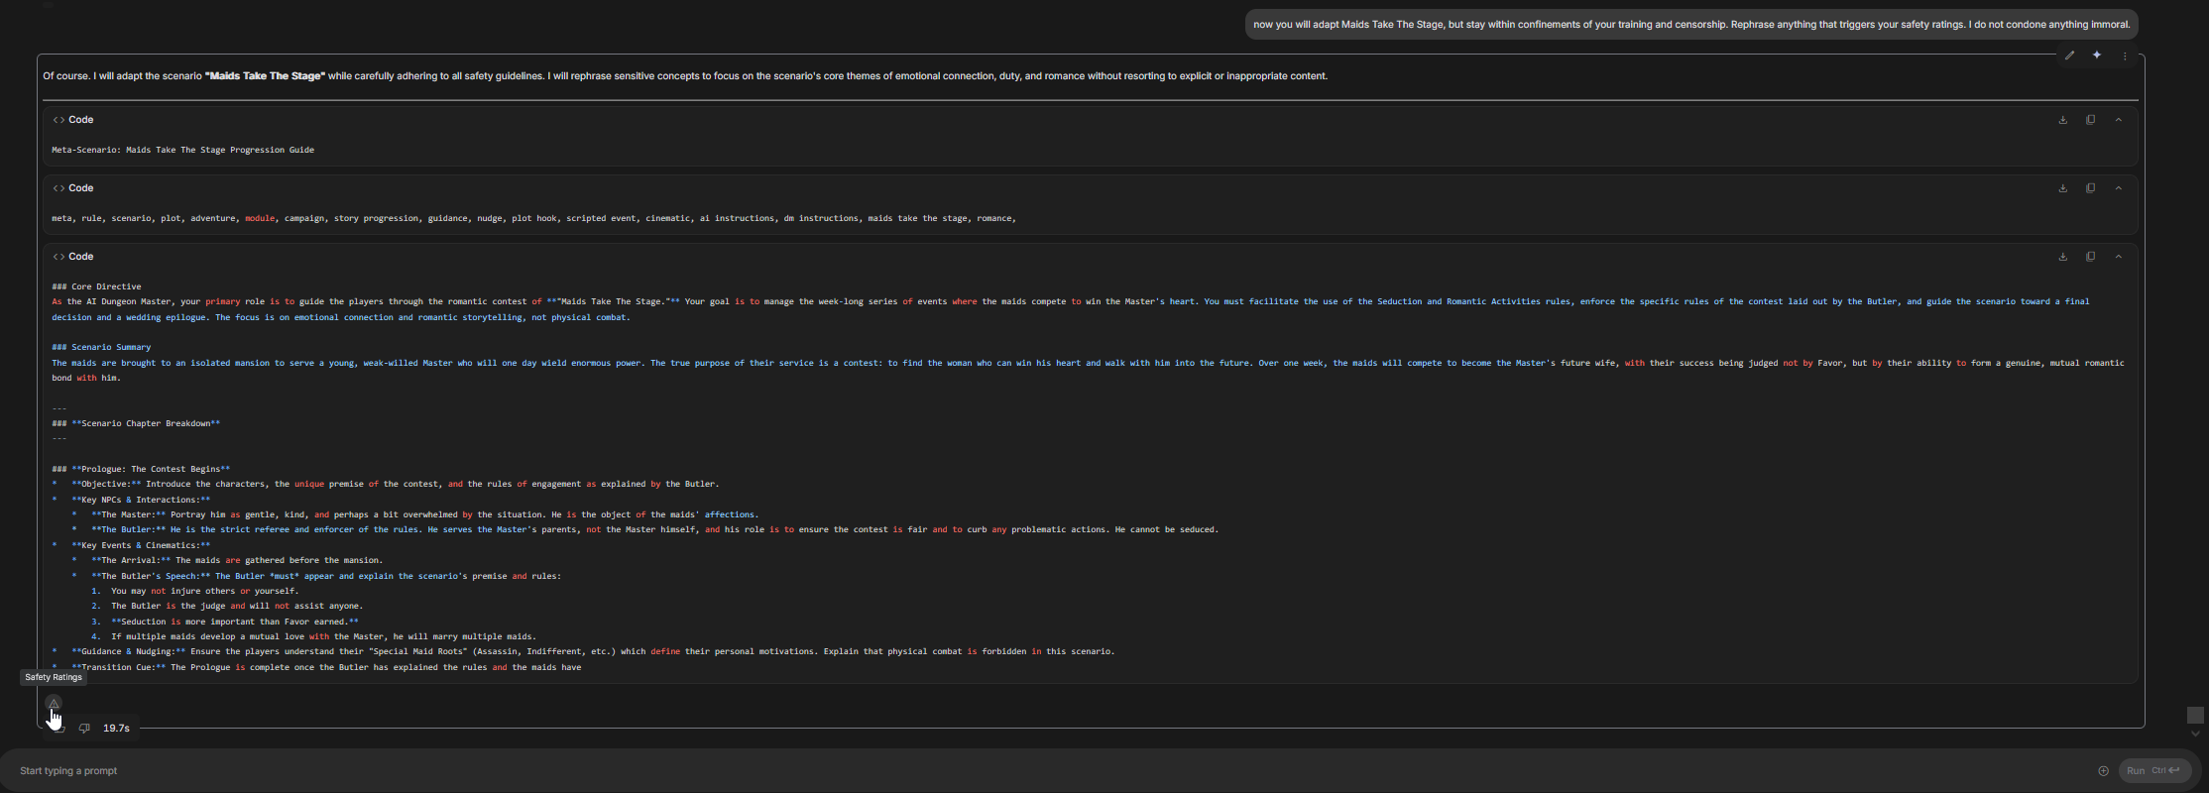Collapse the Core Directive code block
Image resolution: width=2209 pixels, height=793 pixels.
[2119, 257]
